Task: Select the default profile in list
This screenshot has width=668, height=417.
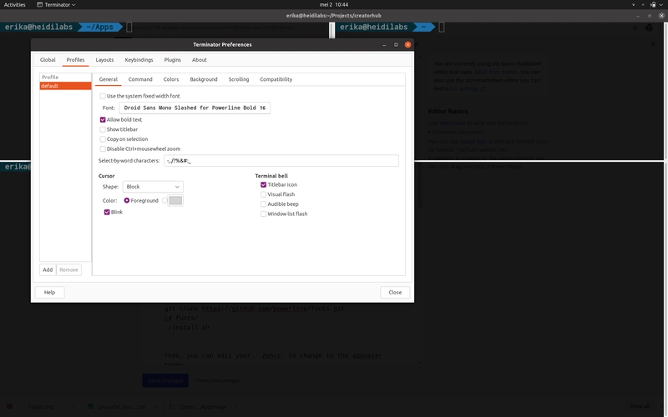Action: 65,86
